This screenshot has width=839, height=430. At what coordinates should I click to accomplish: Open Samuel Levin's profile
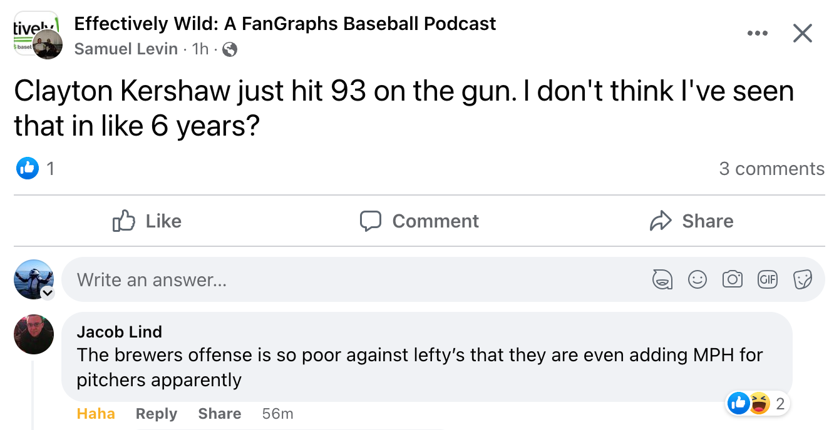126,49
